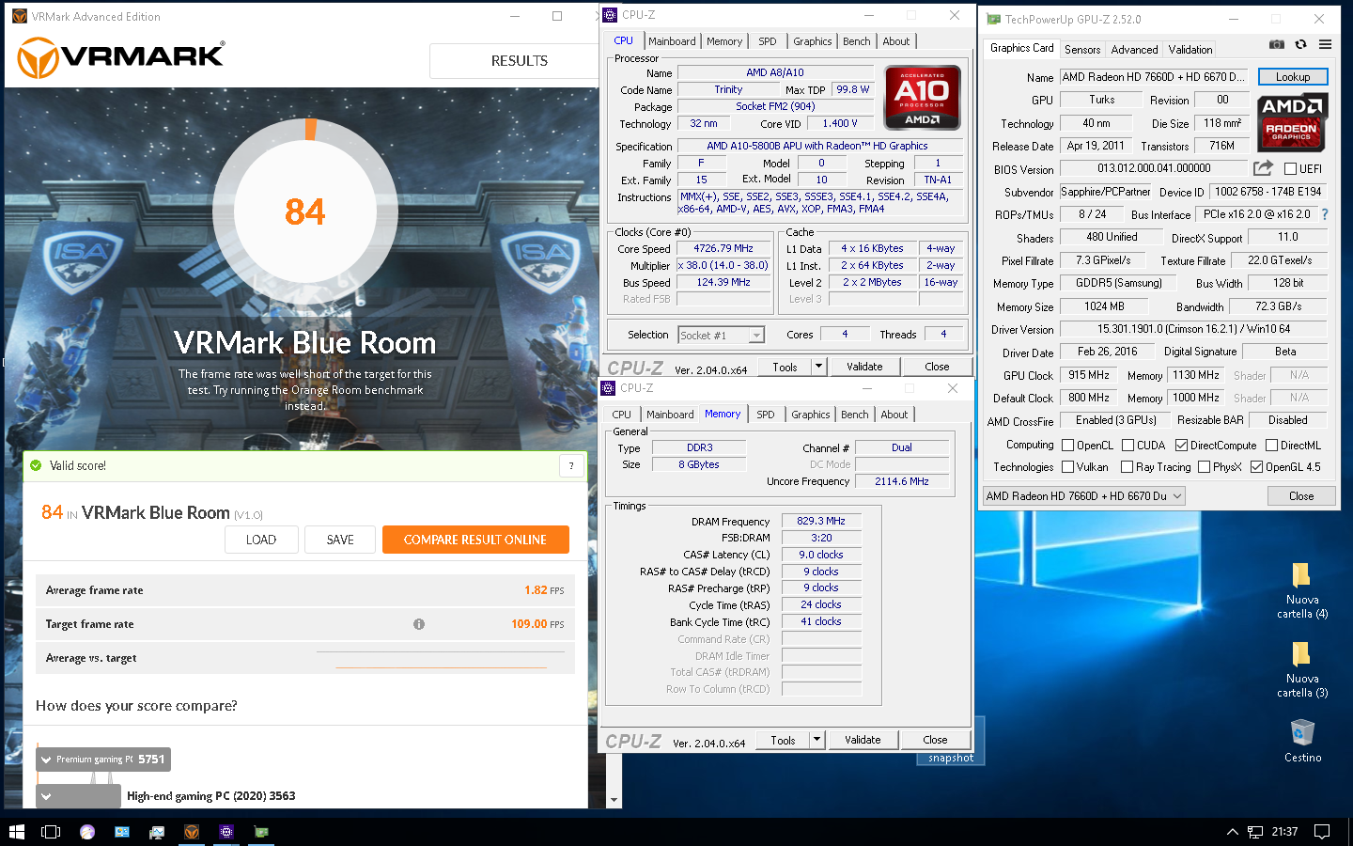Click the Target frame rate info icon

pos(419,624)
